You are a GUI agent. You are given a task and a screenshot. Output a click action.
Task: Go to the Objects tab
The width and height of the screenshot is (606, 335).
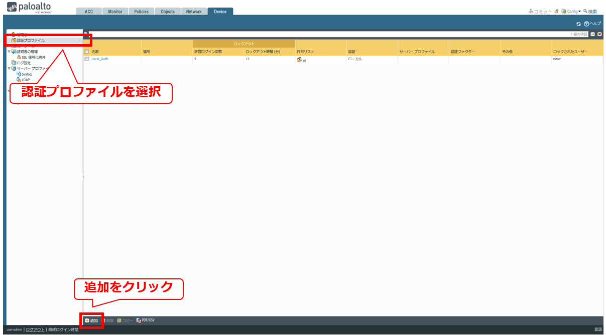168,12
